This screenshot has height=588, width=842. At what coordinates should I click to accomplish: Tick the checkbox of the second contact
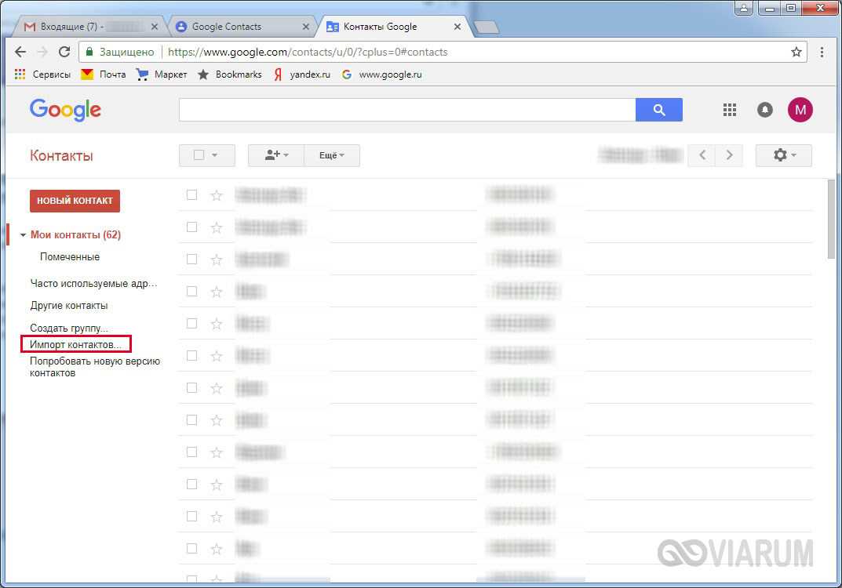click(x=191, y=227)
